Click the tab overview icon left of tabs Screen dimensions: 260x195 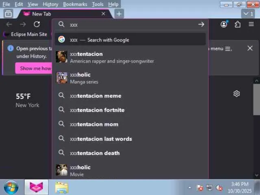click(8, 14)
